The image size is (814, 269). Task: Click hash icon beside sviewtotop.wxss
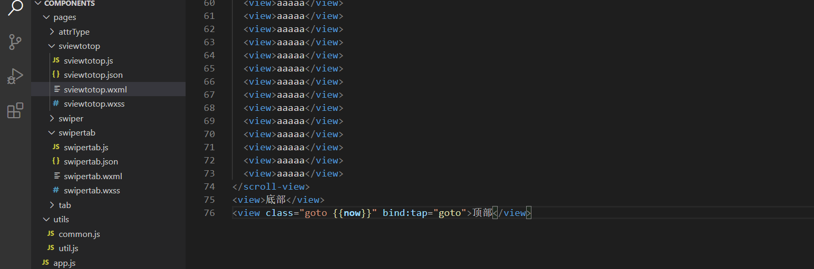56,104
